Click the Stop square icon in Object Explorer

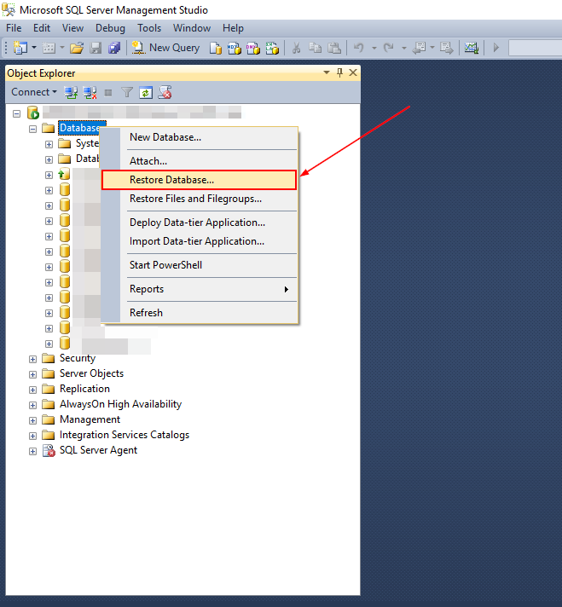108,93
